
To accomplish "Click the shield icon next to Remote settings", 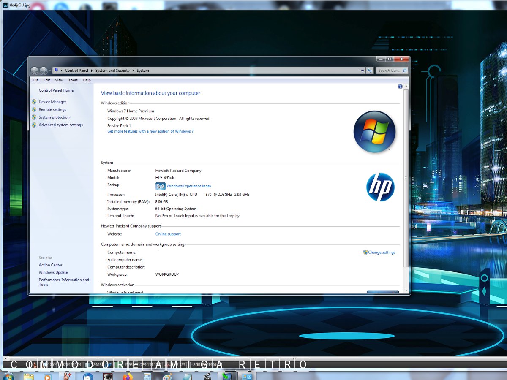I will coord(34,109).
